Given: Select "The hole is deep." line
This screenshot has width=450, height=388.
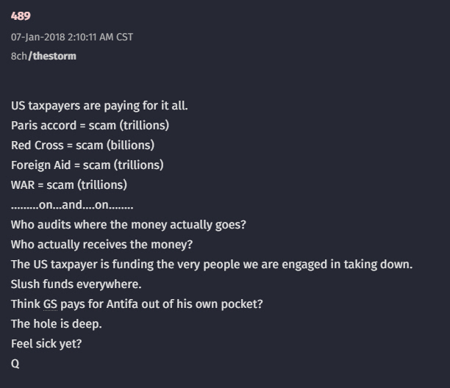Looking at the screenshot, I should point(57,323).
